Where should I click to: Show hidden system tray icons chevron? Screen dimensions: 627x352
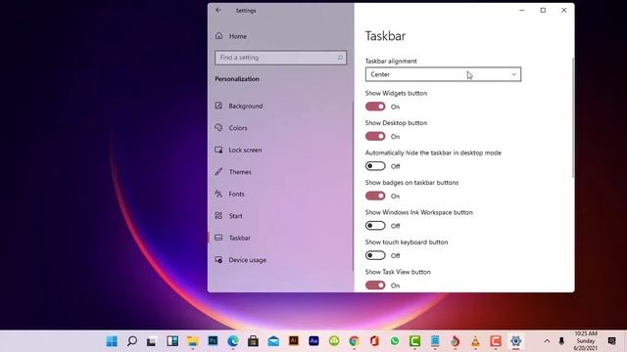[547, 341]
